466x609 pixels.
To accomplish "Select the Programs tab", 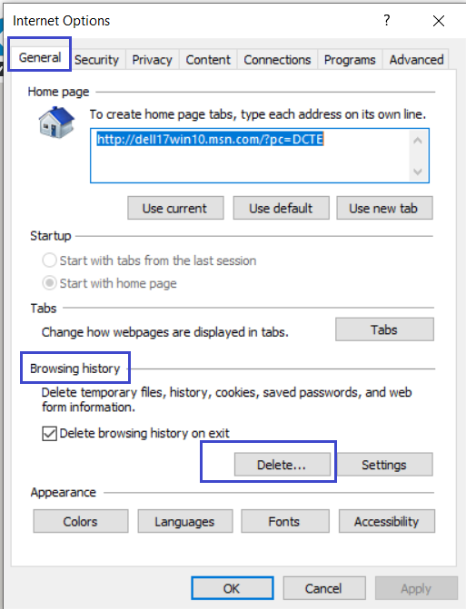I will (350, 60).
